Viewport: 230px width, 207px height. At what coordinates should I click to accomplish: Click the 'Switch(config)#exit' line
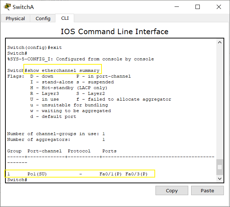coord(35,47)
